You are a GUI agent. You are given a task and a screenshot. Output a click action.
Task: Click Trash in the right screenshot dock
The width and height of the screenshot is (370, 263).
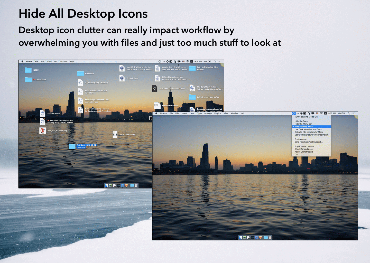tap(270, 237)
